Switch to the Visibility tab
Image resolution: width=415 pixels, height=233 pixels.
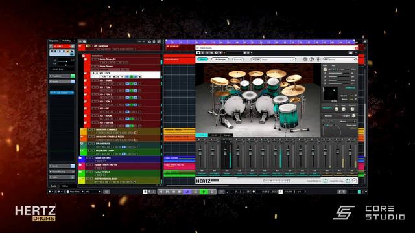click(x=66, y=41)
